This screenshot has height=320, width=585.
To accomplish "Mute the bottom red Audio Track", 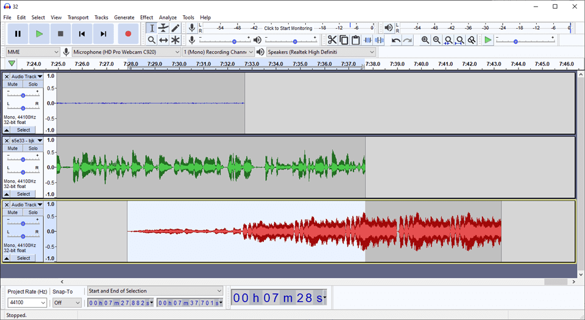I will coord(13,212).
